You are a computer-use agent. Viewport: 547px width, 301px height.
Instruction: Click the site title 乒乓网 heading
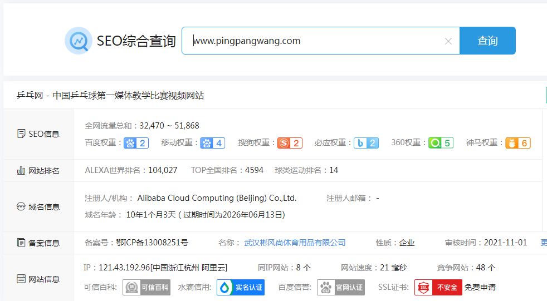tap(110, 96)
